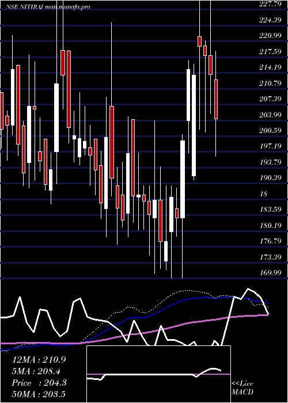288x403 pixels.
Task: Click the 50MA : 203.5 readout
Action: (x=39, y=394)
